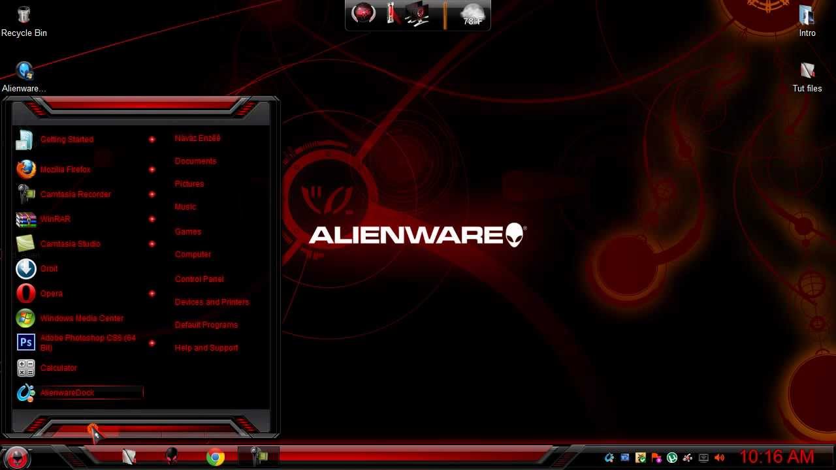Expand Adobe Photoshop CS6 jump list arrow
836x470 pixels.
pos(152,343)
